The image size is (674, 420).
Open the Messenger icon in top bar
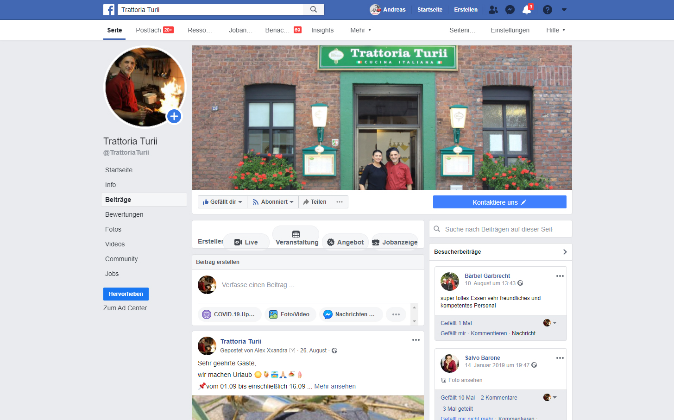point(510,10)
